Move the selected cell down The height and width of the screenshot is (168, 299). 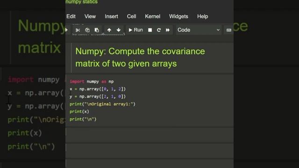click(x=119, y=30)
